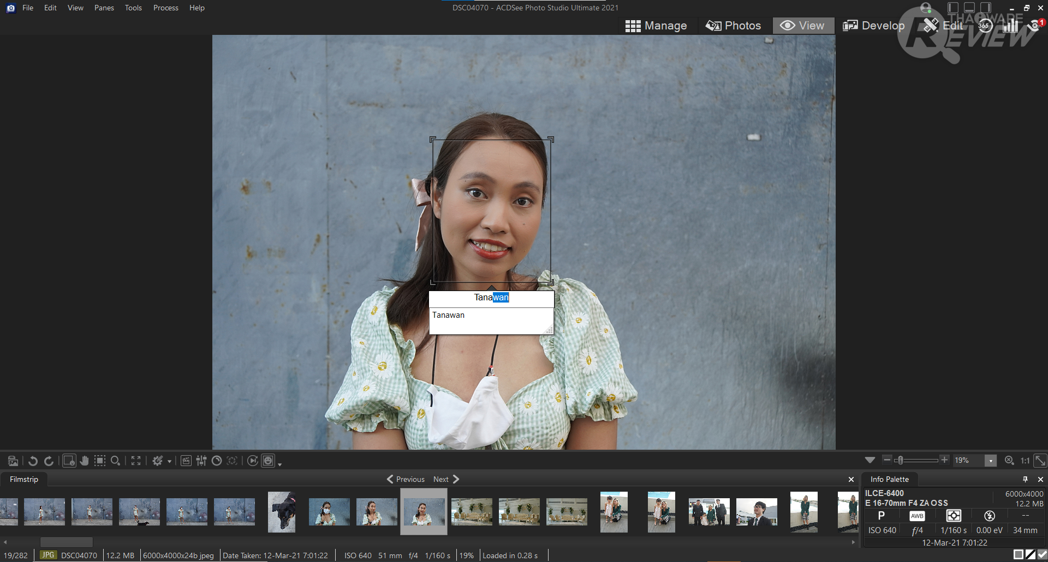The width and height of the screenshot is (1048, 562).
Task: Rotate the image right
Action: coord(49,461)
